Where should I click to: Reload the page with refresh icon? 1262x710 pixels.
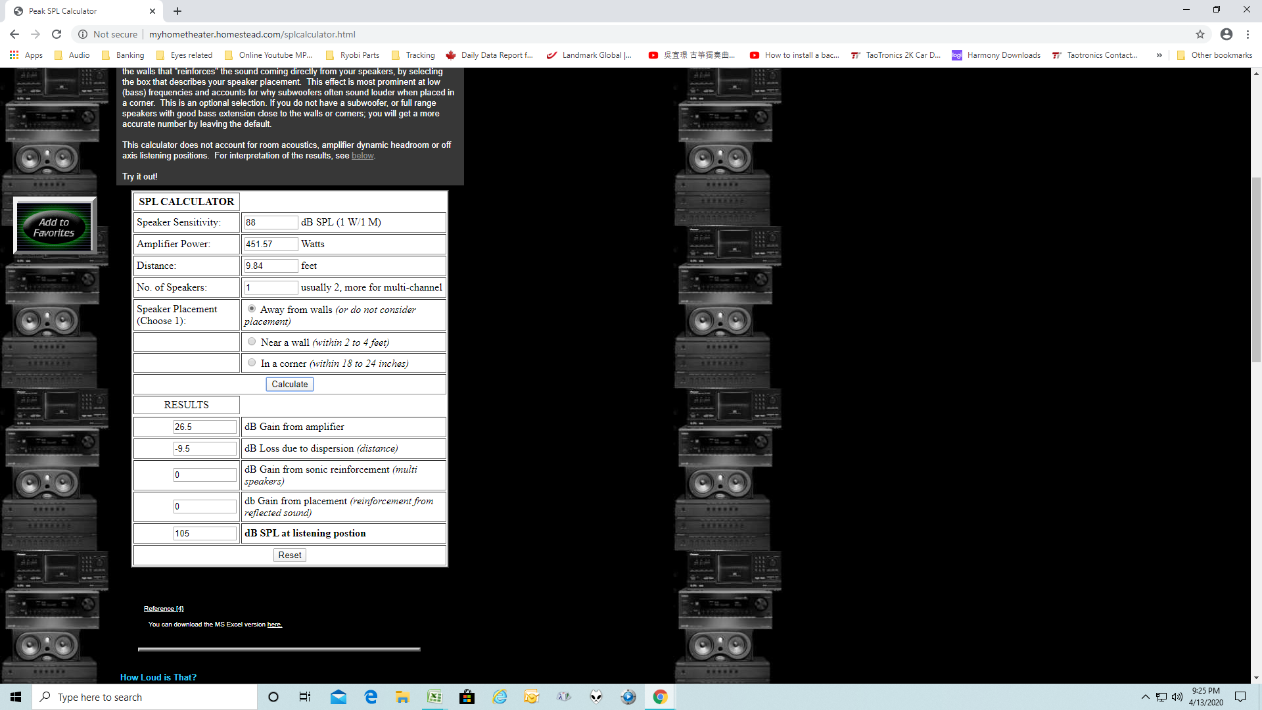[x=57, y=34]
